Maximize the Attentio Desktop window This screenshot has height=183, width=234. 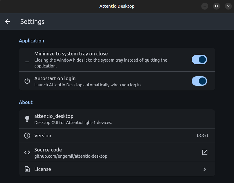[x=217, y=6]
